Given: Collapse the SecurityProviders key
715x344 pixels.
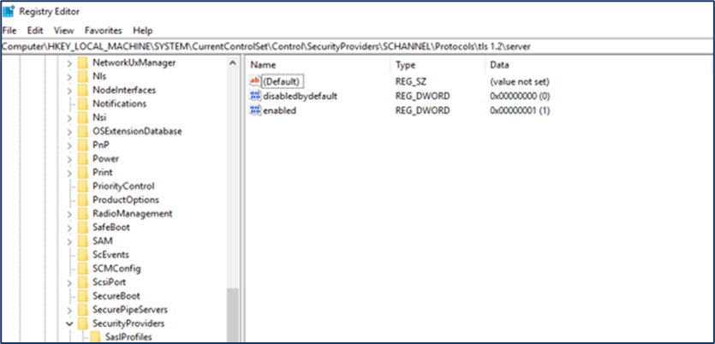Looking at the screenshot, I should tap(69, 323).
